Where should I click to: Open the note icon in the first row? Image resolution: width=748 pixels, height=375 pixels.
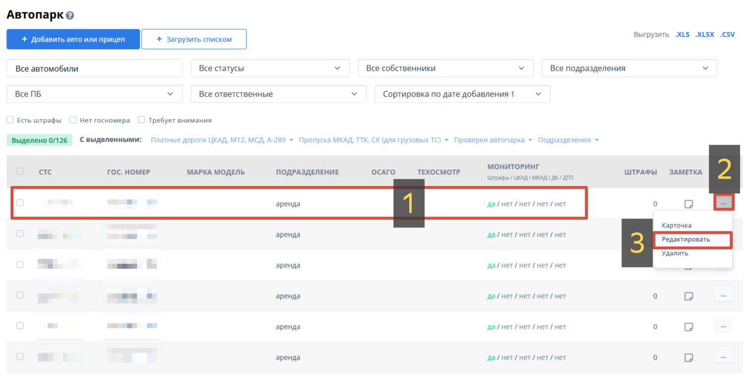688,204
